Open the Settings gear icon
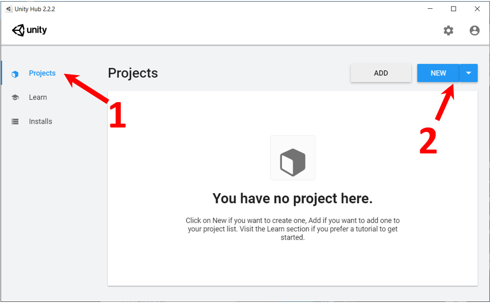The image size is (492, 303). pos(448,30)
